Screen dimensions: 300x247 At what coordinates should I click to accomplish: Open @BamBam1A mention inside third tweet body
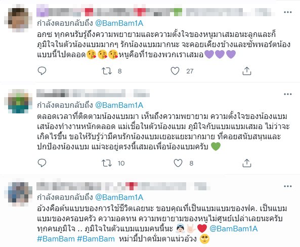pos(234,229)
